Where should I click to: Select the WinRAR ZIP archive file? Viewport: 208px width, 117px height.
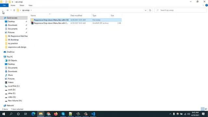[x=76, y=23]
